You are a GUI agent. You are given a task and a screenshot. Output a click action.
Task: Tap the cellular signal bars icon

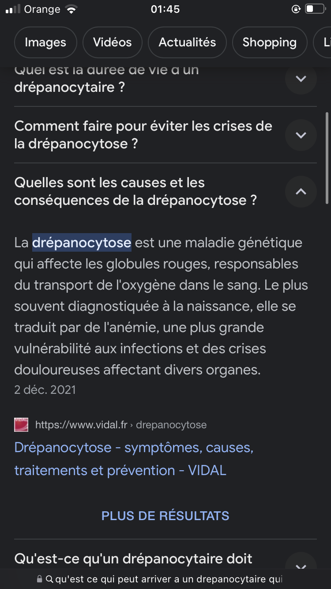tap(13, 10)
